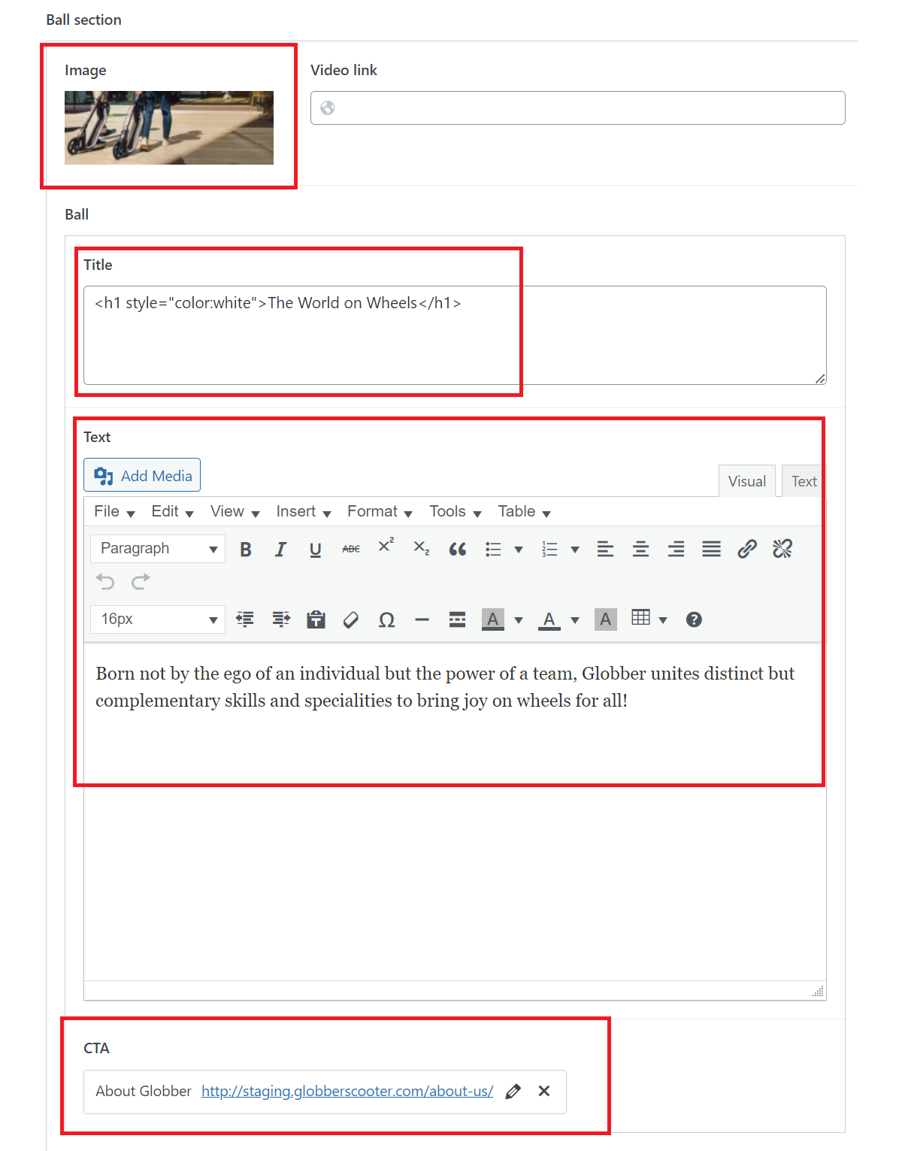Focus the Video link input field
Viewport: 911px width, 1151px height.
point(578,108)
